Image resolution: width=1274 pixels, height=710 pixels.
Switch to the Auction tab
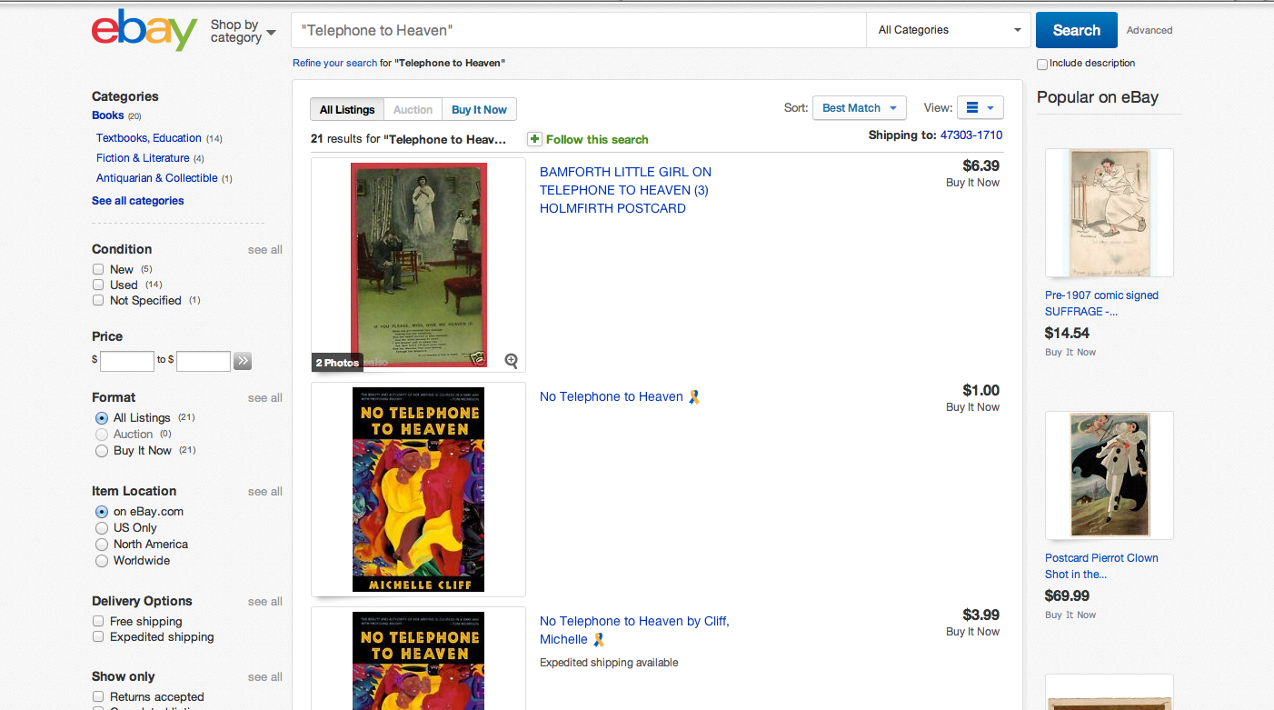413,109
